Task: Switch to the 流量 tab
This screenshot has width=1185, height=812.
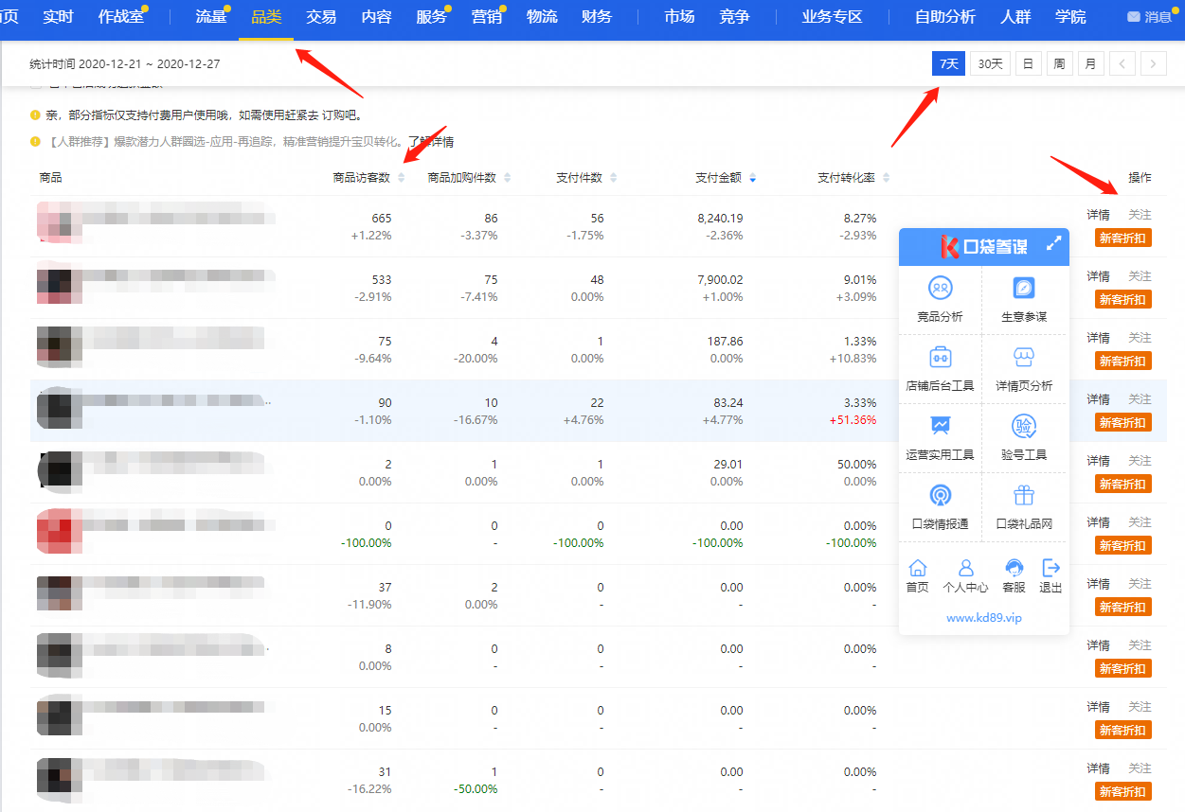Action: tap(210, 17)
